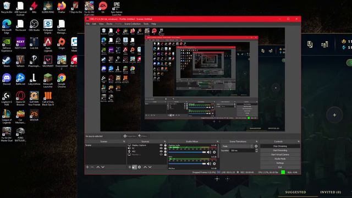The image size is (352, 198).
Task: Select the Scene entry in Scenes list
Action: (x=105, y=145)
